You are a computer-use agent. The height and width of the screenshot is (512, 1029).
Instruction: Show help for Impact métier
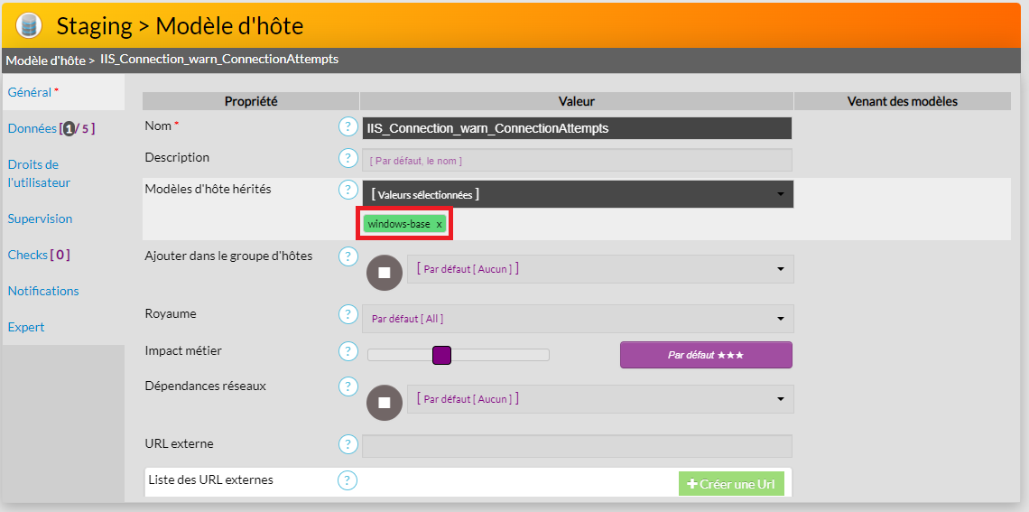[348, 351]
